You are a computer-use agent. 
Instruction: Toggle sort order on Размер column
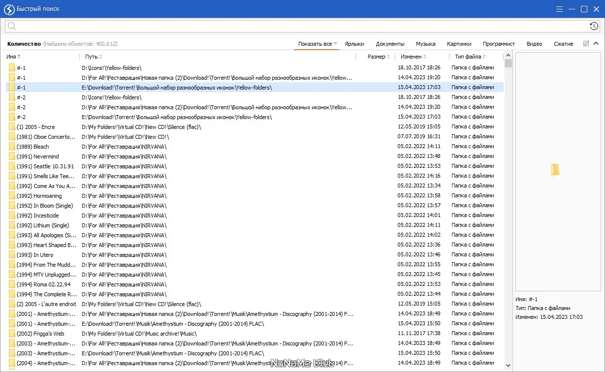tap(388, 57)
